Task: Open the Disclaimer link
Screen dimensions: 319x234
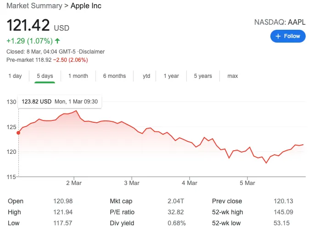Action: coord(92,52)
